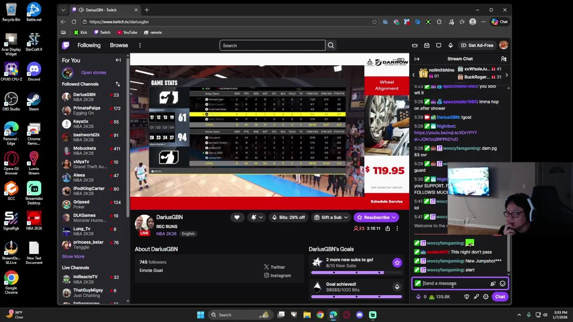The width and height of the screenshot is (573, 322).
Task: Open PrimatePaige followed channel
Action: 94,110
